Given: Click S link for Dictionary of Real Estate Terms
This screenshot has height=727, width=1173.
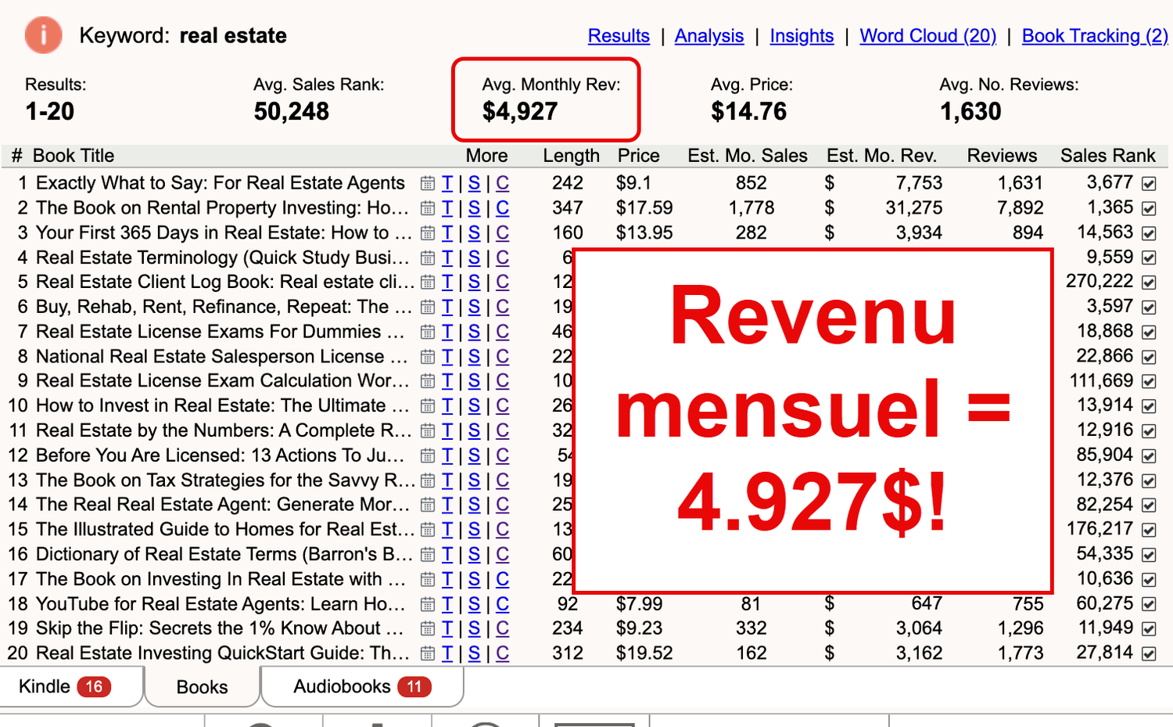Looking at the screenshot, I should (x=475, y=555).
